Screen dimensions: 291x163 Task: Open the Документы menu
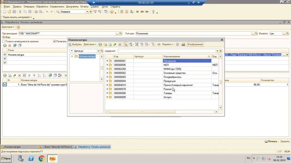pos(72,6)
